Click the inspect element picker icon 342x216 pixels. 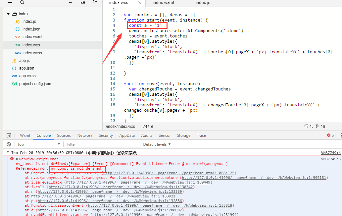(x=9, y=135)
